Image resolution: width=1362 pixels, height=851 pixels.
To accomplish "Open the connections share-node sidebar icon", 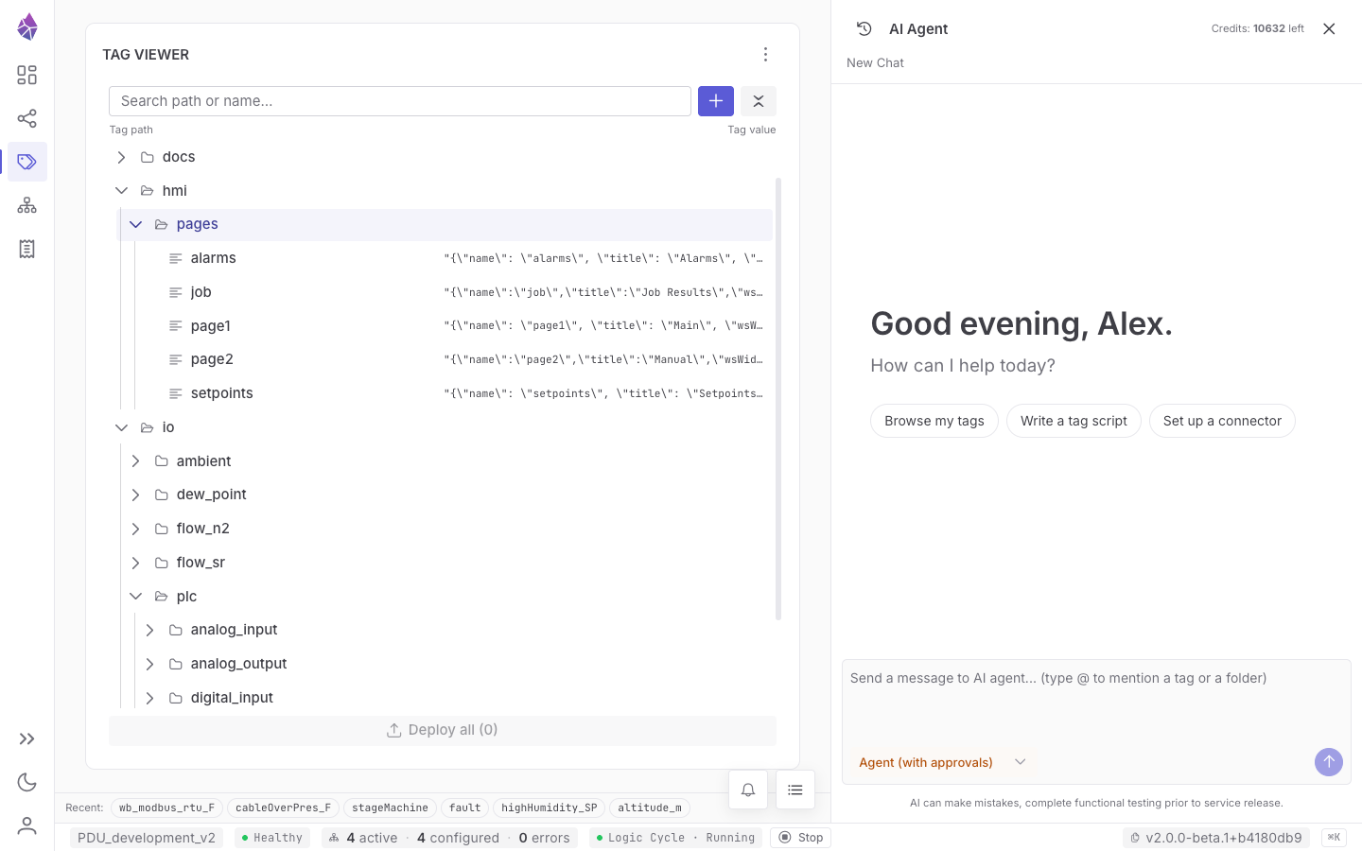I will 27,118.
